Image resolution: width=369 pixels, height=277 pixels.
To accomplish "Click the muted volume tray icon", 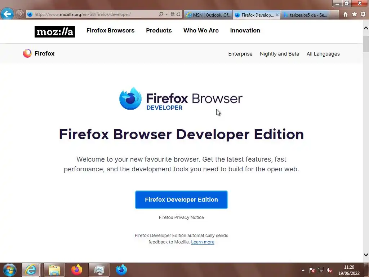I will [329, 270].
